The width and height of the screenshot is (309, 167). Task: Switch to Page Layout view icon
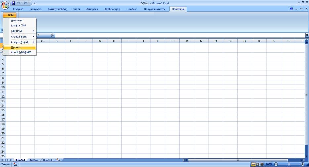(x=258, y=164)
